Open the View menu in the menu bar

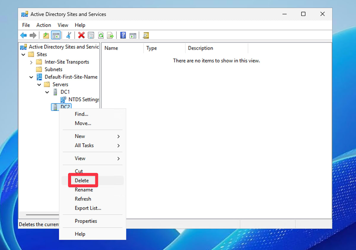click(x=63, y=25)
